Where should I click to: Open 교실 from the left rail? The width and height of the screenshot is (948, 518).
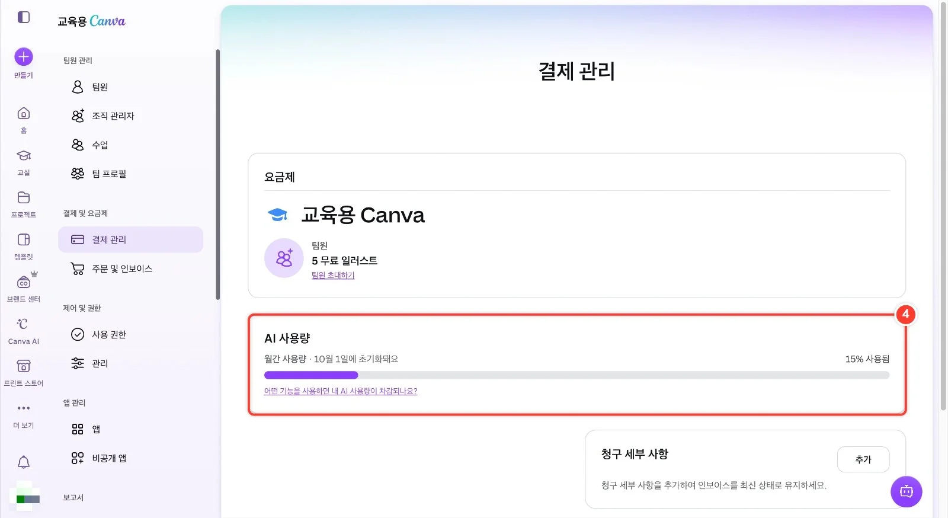pos(24,162)
